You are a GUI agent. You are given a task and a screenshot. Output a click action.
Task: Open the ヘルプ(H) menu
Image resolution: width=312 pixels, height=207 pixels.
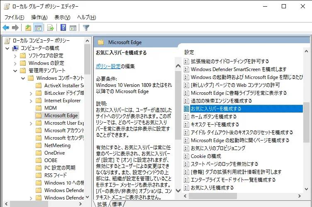[87, 17]
